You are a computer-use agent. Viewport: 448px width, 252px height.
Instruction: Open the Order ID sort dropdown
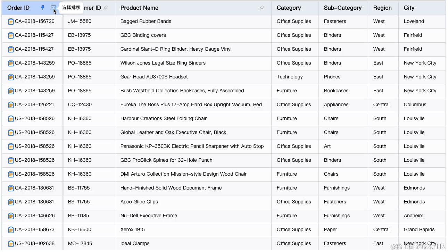click(53, 8)
